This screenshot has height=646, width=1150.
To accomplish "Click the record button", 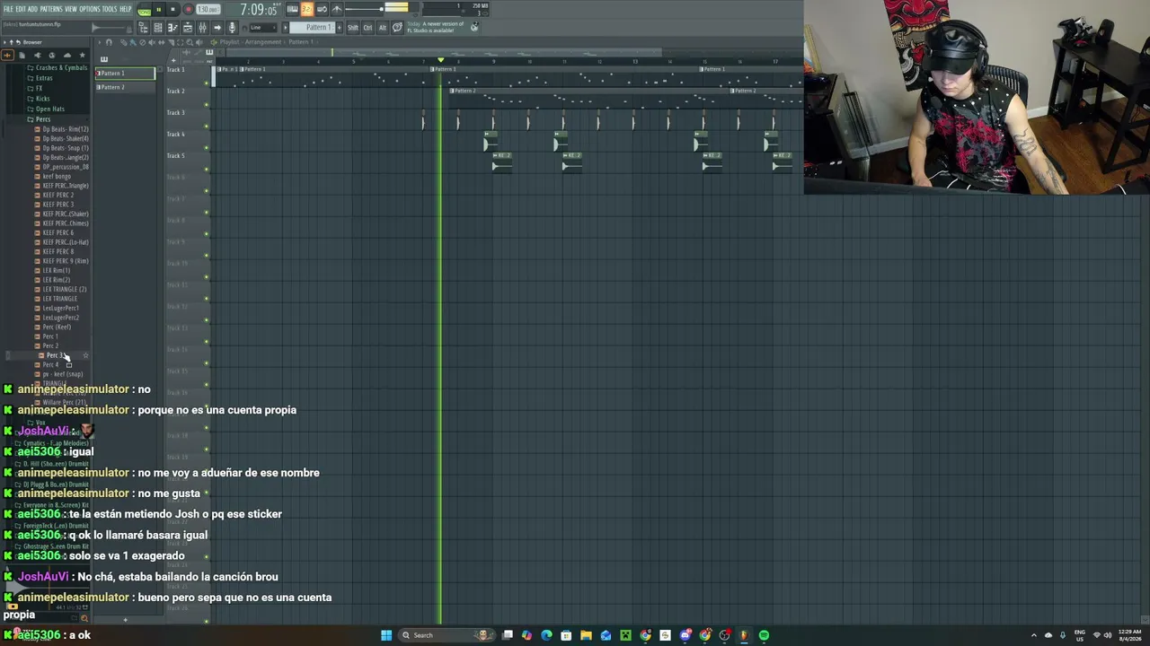I will [x=188, y=10].
